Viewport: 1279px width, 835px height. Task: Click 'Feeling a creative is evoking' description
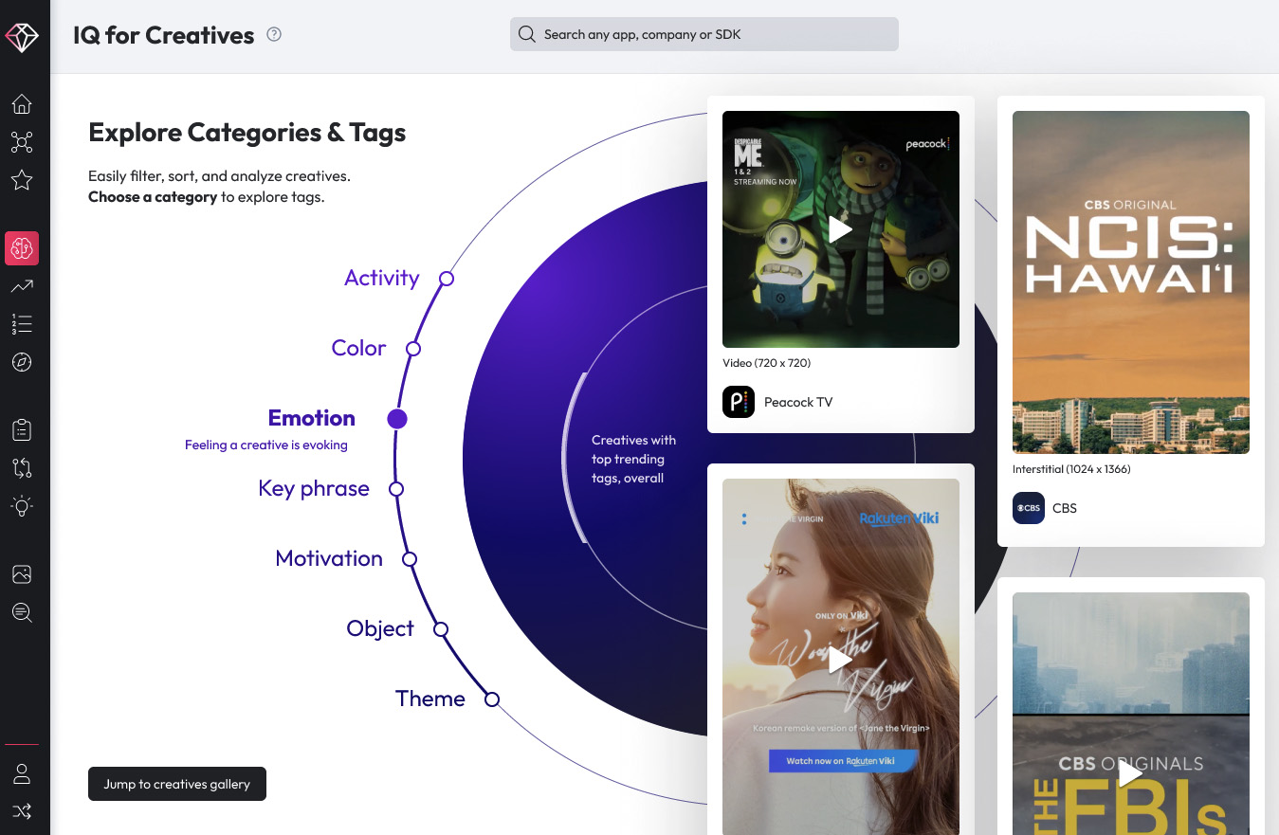266,445
